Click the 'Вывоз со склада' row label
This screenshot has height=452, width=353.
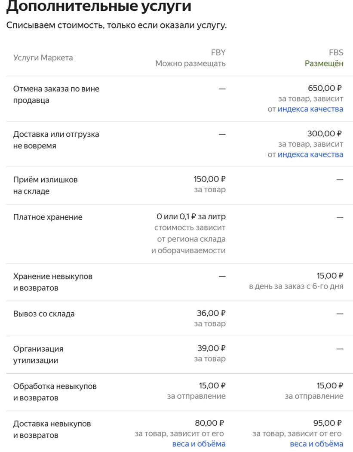44,314
